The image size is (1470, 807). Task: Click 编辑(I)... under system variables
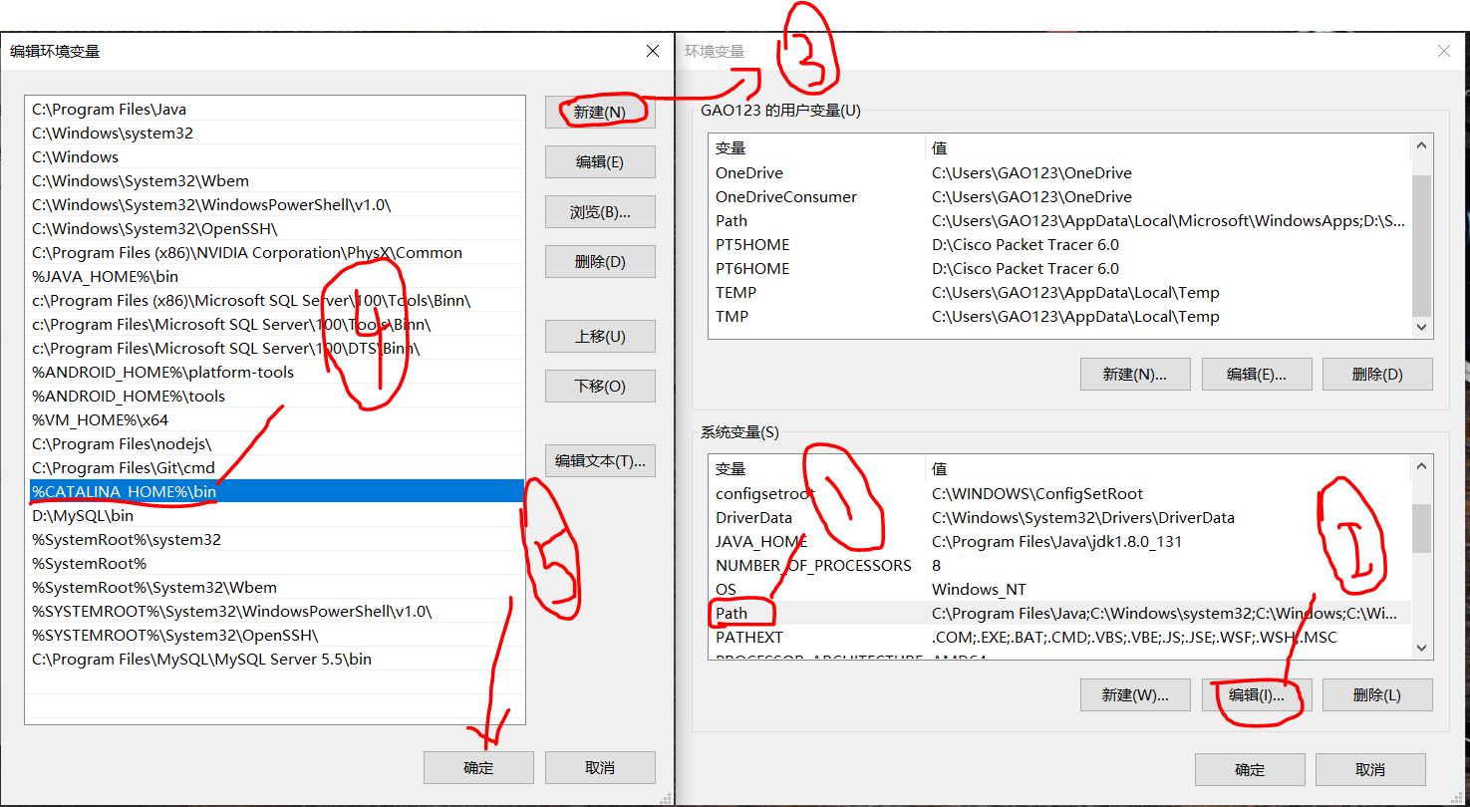coord(1256,694)
